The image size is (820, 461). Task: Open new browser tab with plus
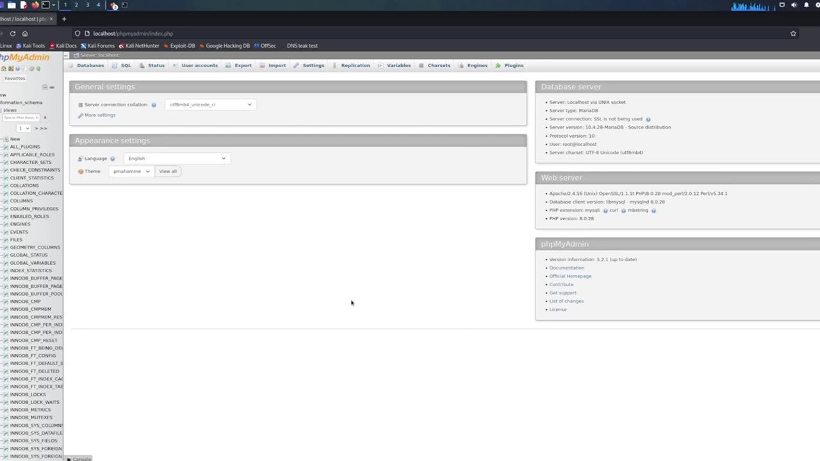tap(64, 19)
